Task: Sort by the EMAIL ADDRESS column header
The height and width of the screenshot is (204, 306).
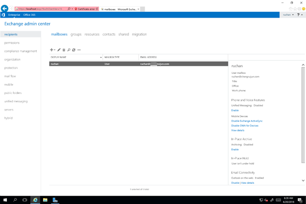Action: pos(183,57)
